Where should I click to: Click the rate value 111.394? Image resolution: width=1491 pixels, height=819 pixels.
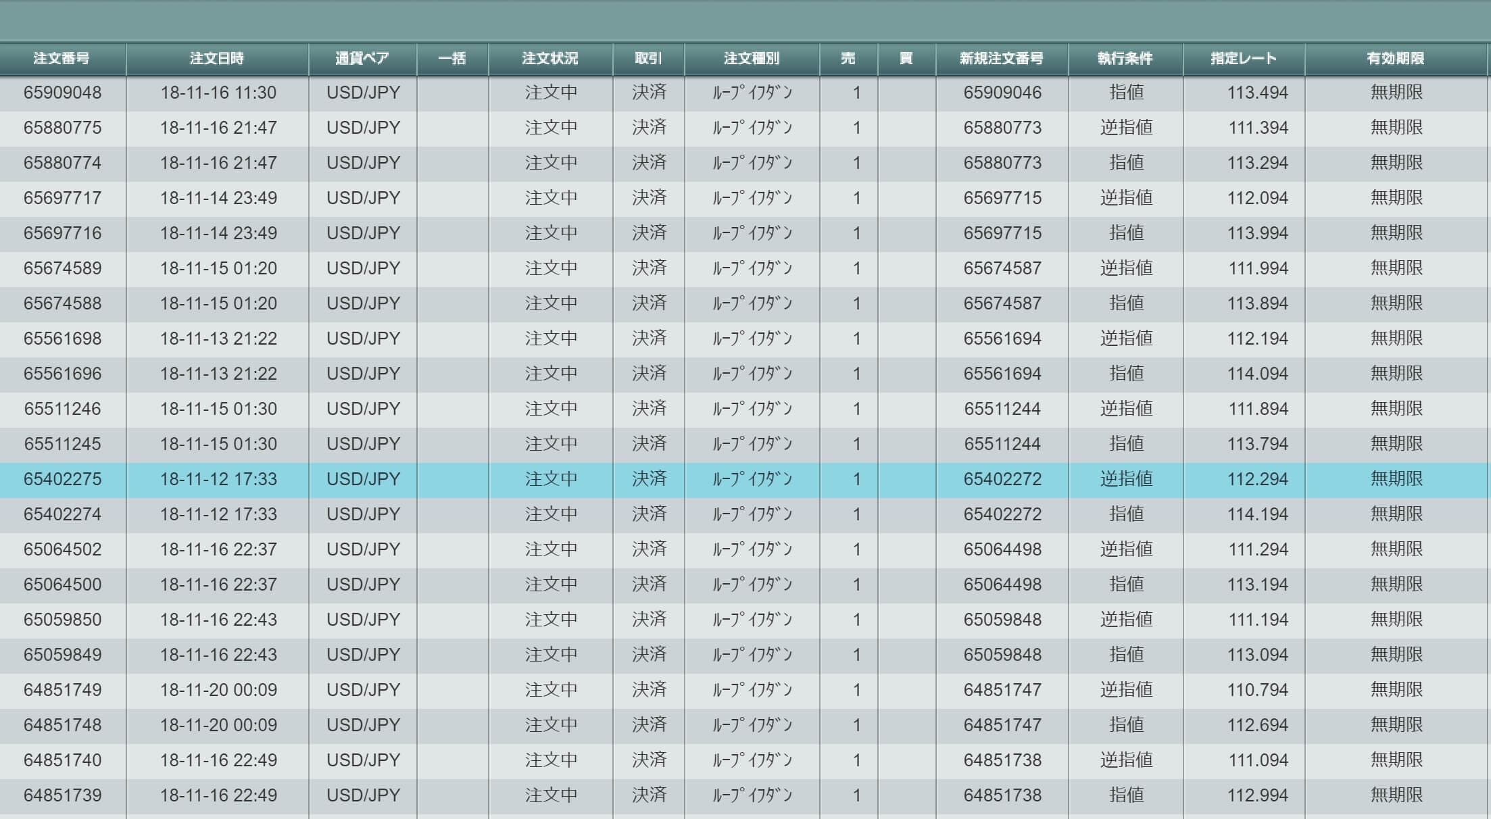[1258, 128]
